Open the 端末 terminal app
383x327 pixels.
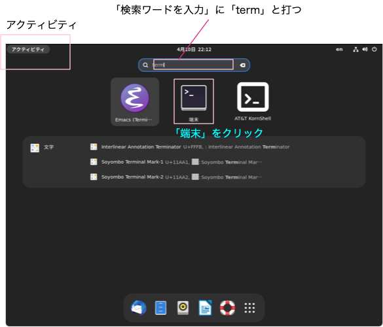194,101
